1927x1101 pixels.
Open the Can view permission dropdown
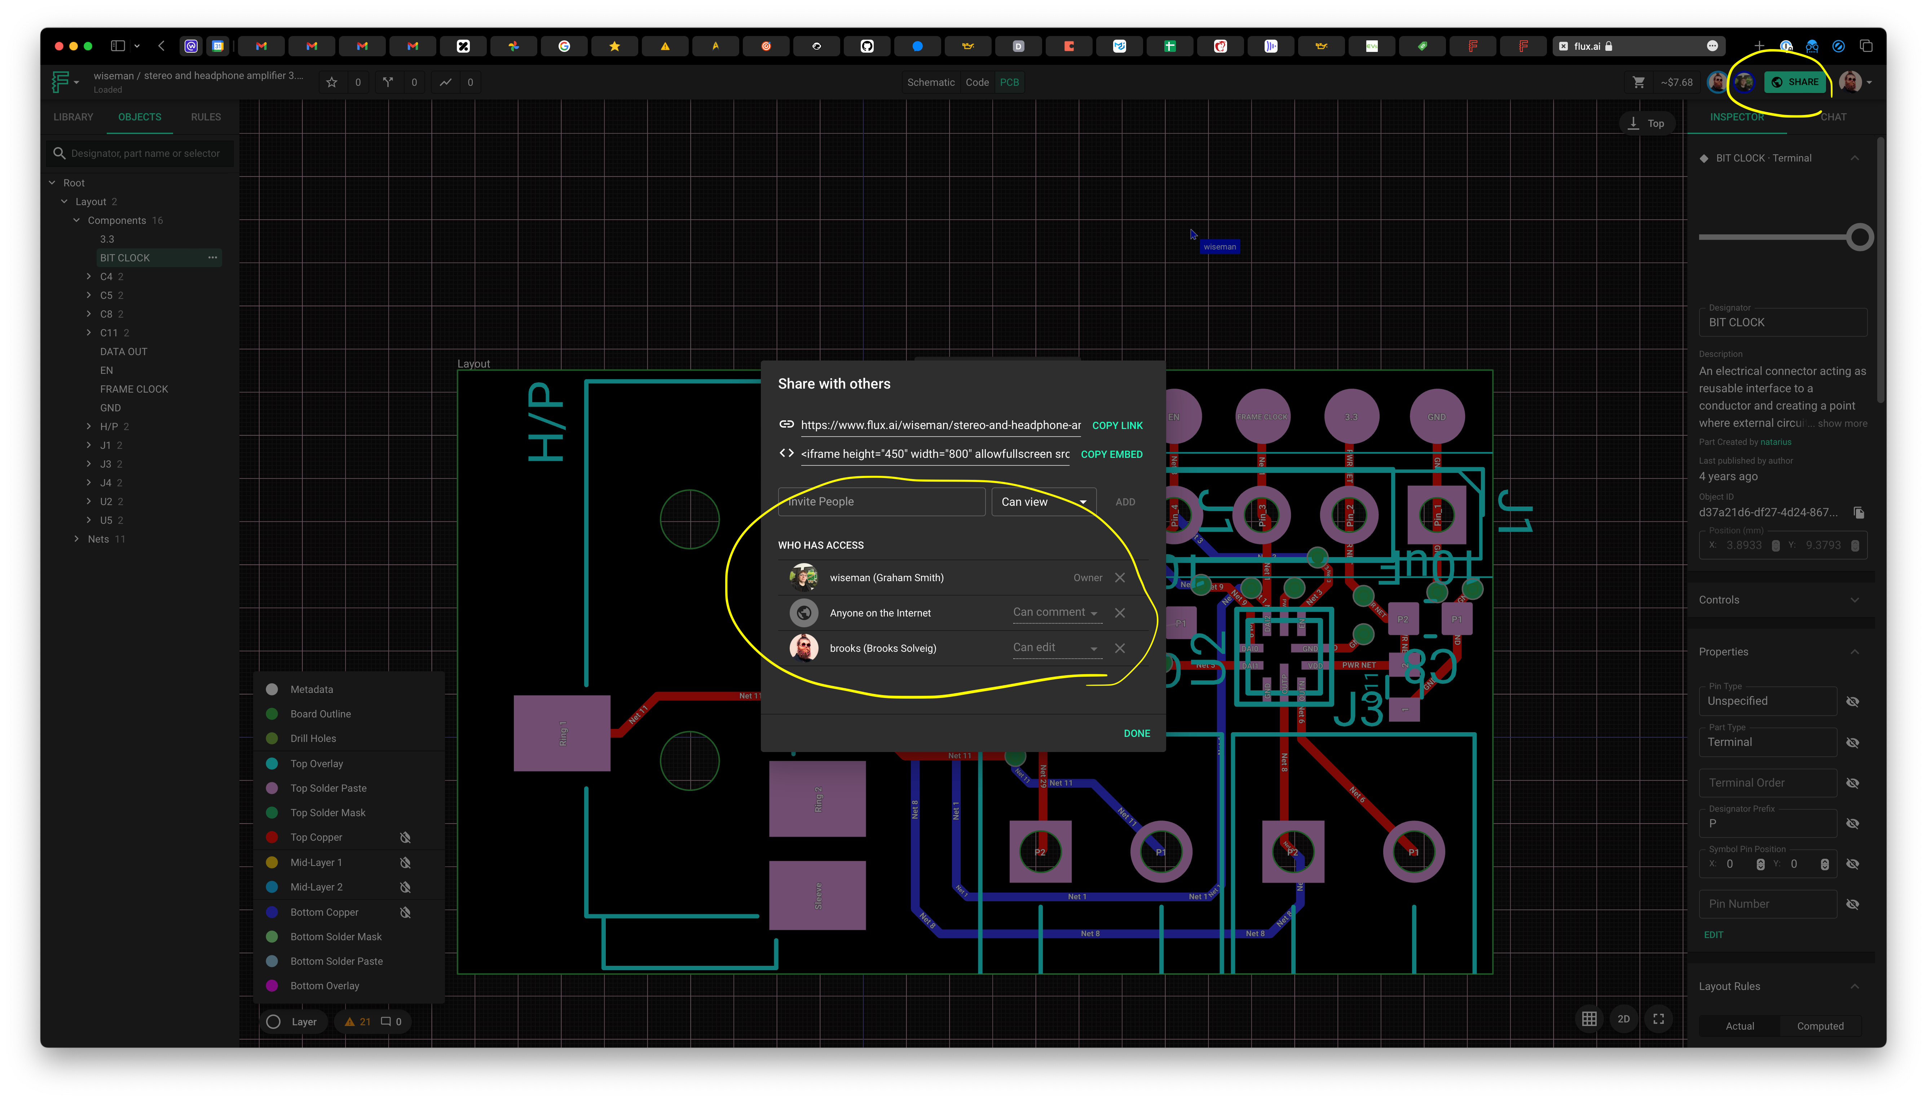click(x=1044, y=502)
